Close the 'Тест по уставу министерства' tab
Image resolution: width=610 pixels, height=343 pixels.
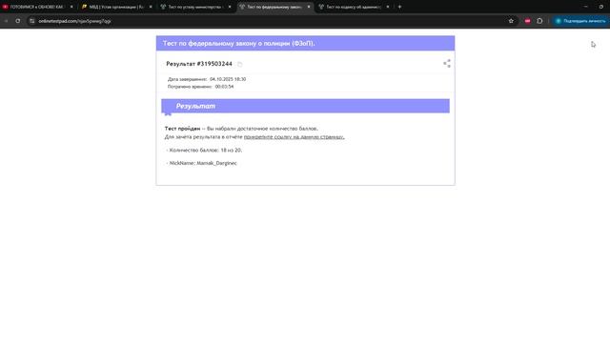[230, 7]
